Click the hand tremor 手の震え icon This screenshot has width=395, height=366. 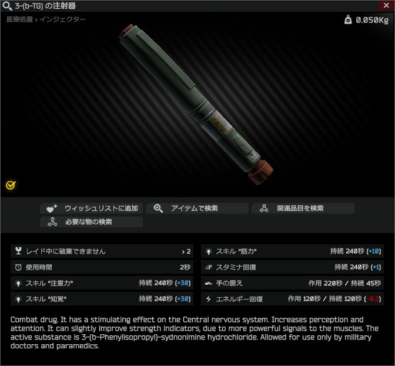pyautogui.click(x=208, y=283)
